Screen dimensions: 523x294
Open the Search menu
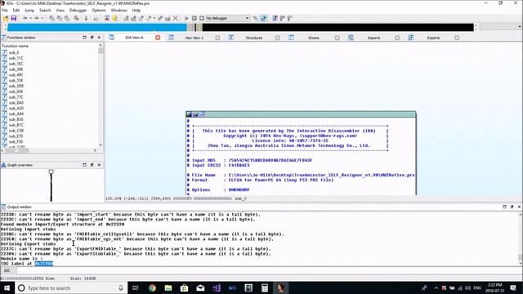(x=45, y=11)
